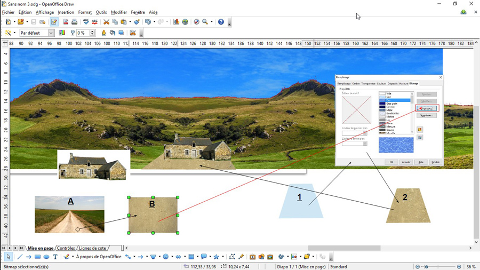Toggle Edit File mode

tap(54, 22)
